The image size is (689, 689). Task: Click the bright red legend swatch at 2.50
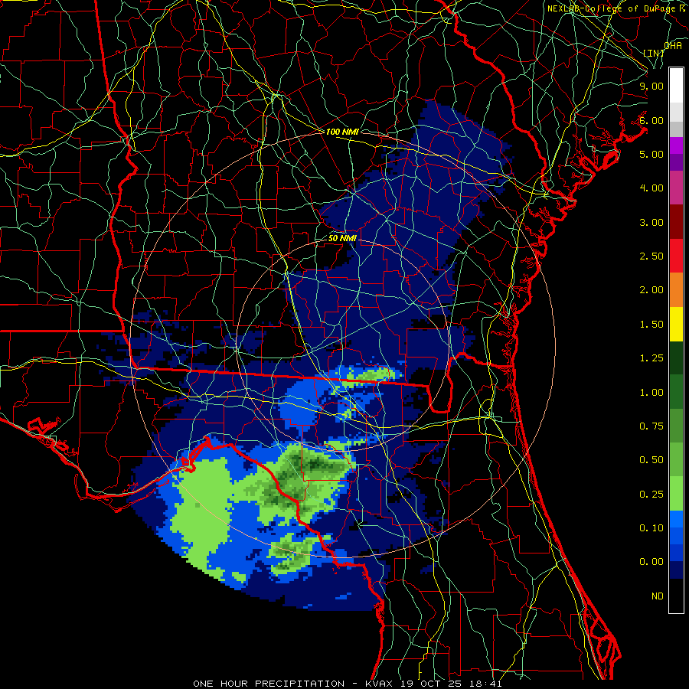coord(676,256)
